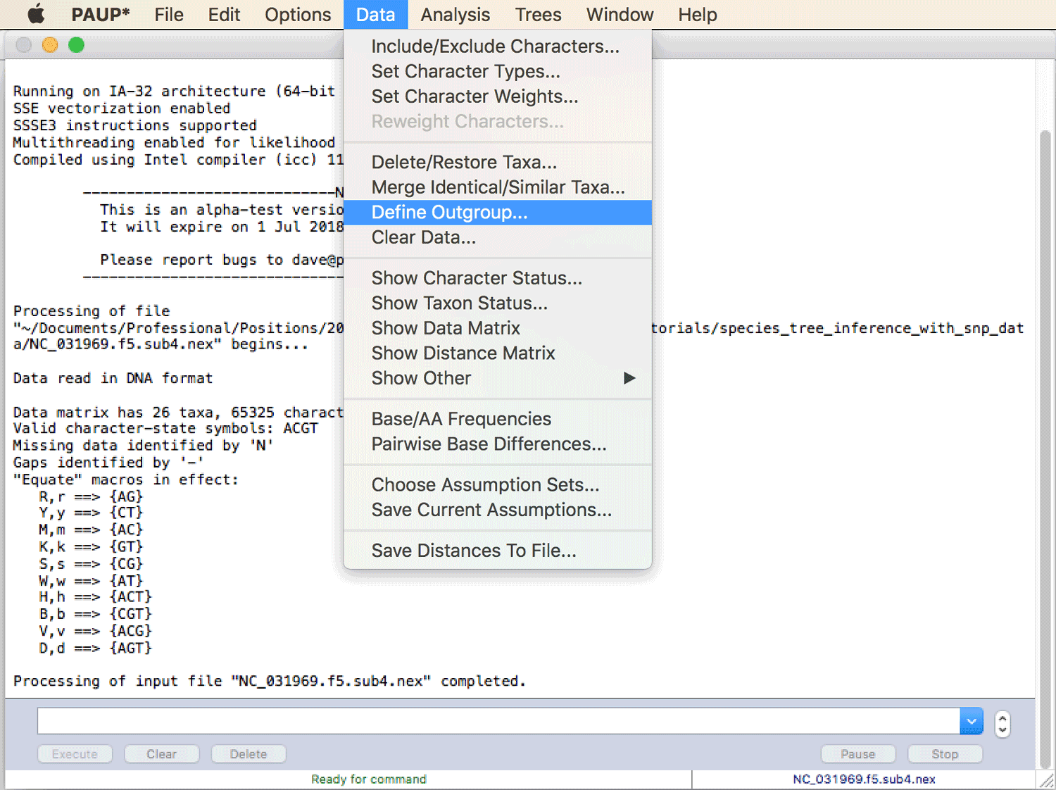Click the 'Data read in DNA format' line
Screen dimensions: 1056x790
point(113,378)
